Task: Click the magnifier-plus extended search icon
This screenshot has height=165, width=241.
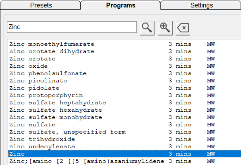Action: tap(165, 28)
